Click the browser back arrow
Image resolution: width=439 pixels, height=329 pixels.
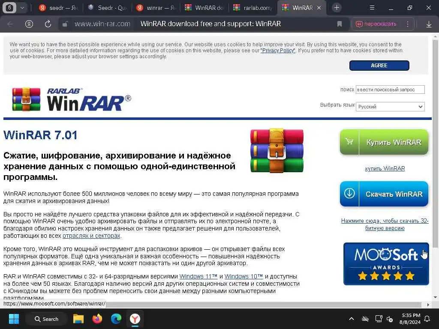[10, 24]
